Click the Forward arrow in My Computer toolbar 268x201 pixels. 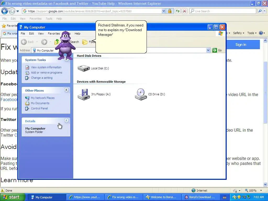point(44,42)
